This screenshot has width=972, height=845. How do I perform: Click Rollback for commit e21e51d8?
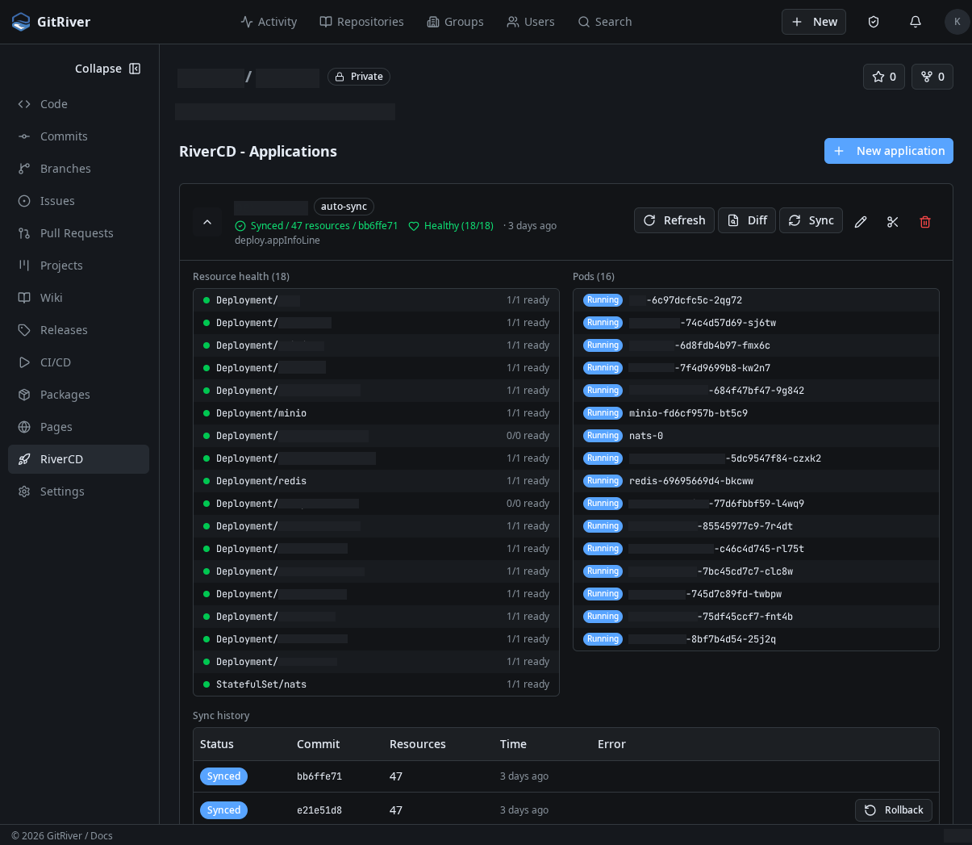894,810
